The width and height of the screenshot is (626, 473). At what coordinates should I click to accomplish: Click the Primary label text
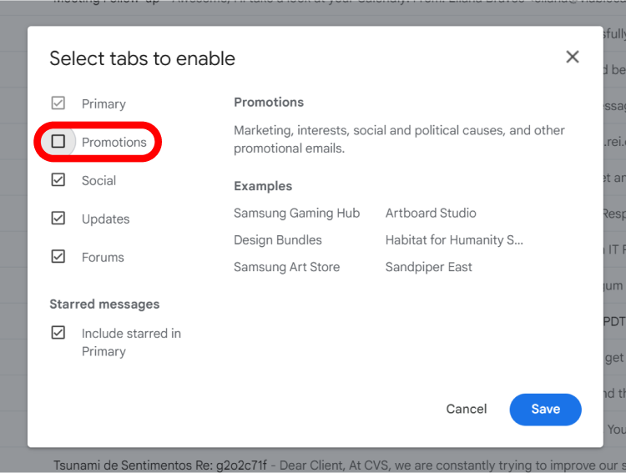(103, 103)
